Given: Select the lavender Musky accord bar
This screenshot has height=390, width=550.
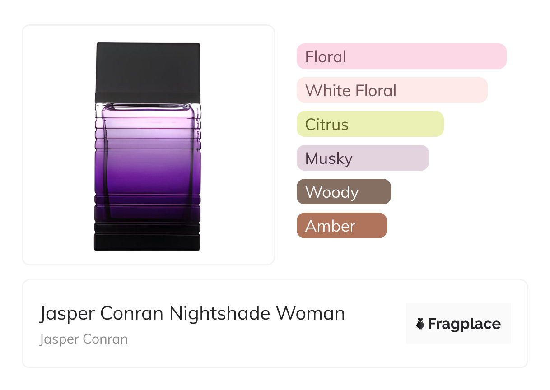Looking at the screenshot, I should (x=362, y=158).
